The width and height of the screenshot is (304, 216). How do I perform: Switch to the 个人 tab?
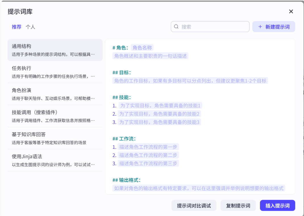pyautogui.click(x=31, y=26)
